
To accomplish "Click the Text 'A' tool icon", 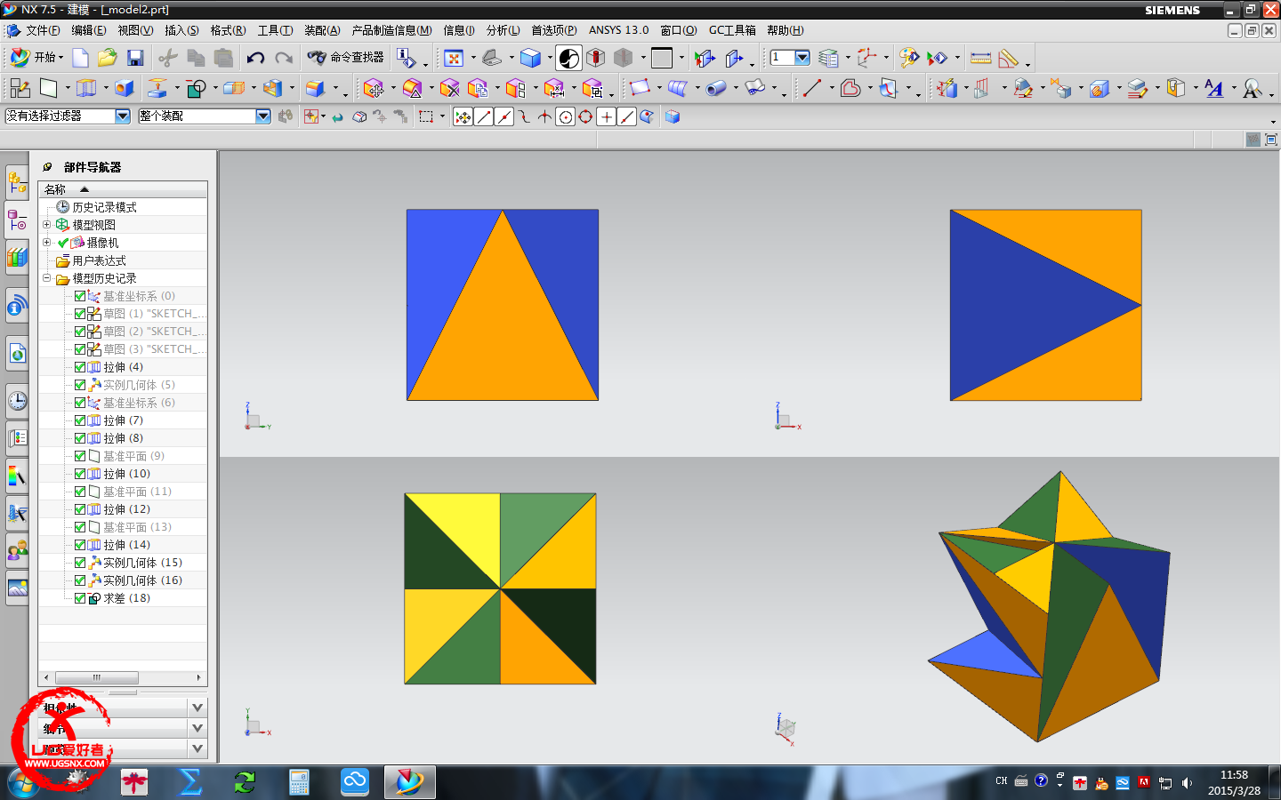I will point(1214,88).
